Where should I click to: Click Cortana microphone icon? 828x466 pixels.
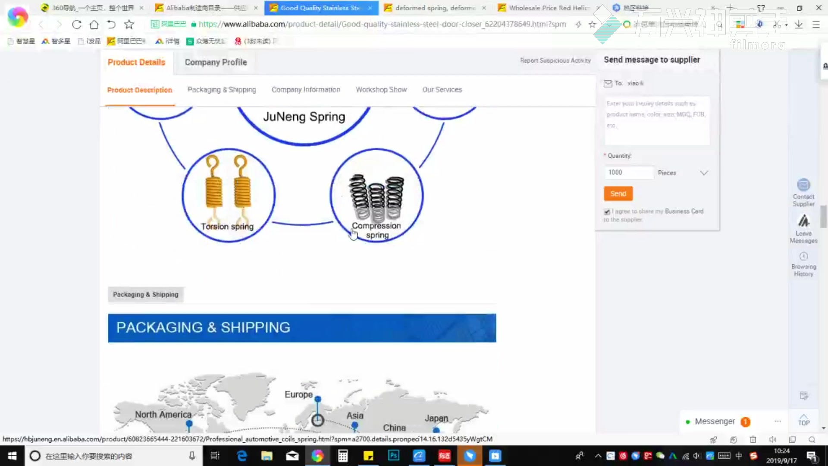click(x=192, y=456)
